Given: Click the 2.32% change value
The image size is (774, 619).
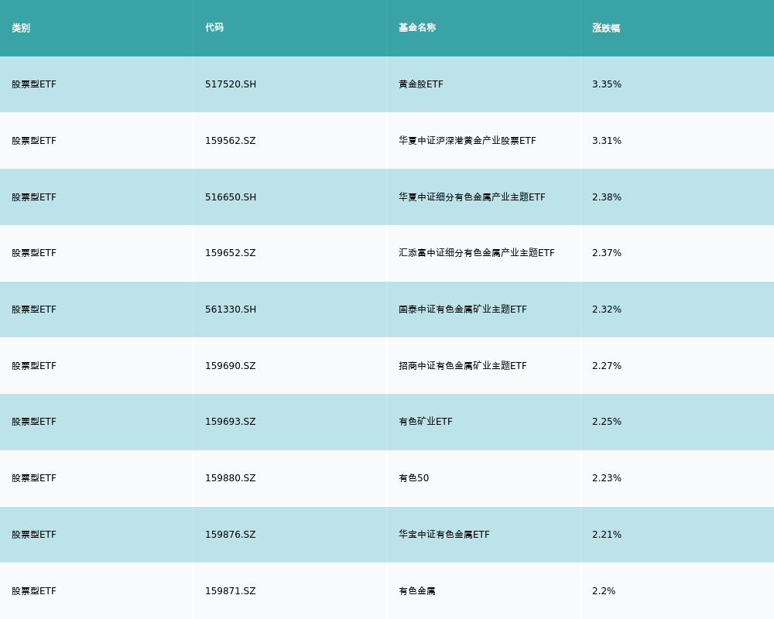Looking at the screenshot, I should click(607, 309).
